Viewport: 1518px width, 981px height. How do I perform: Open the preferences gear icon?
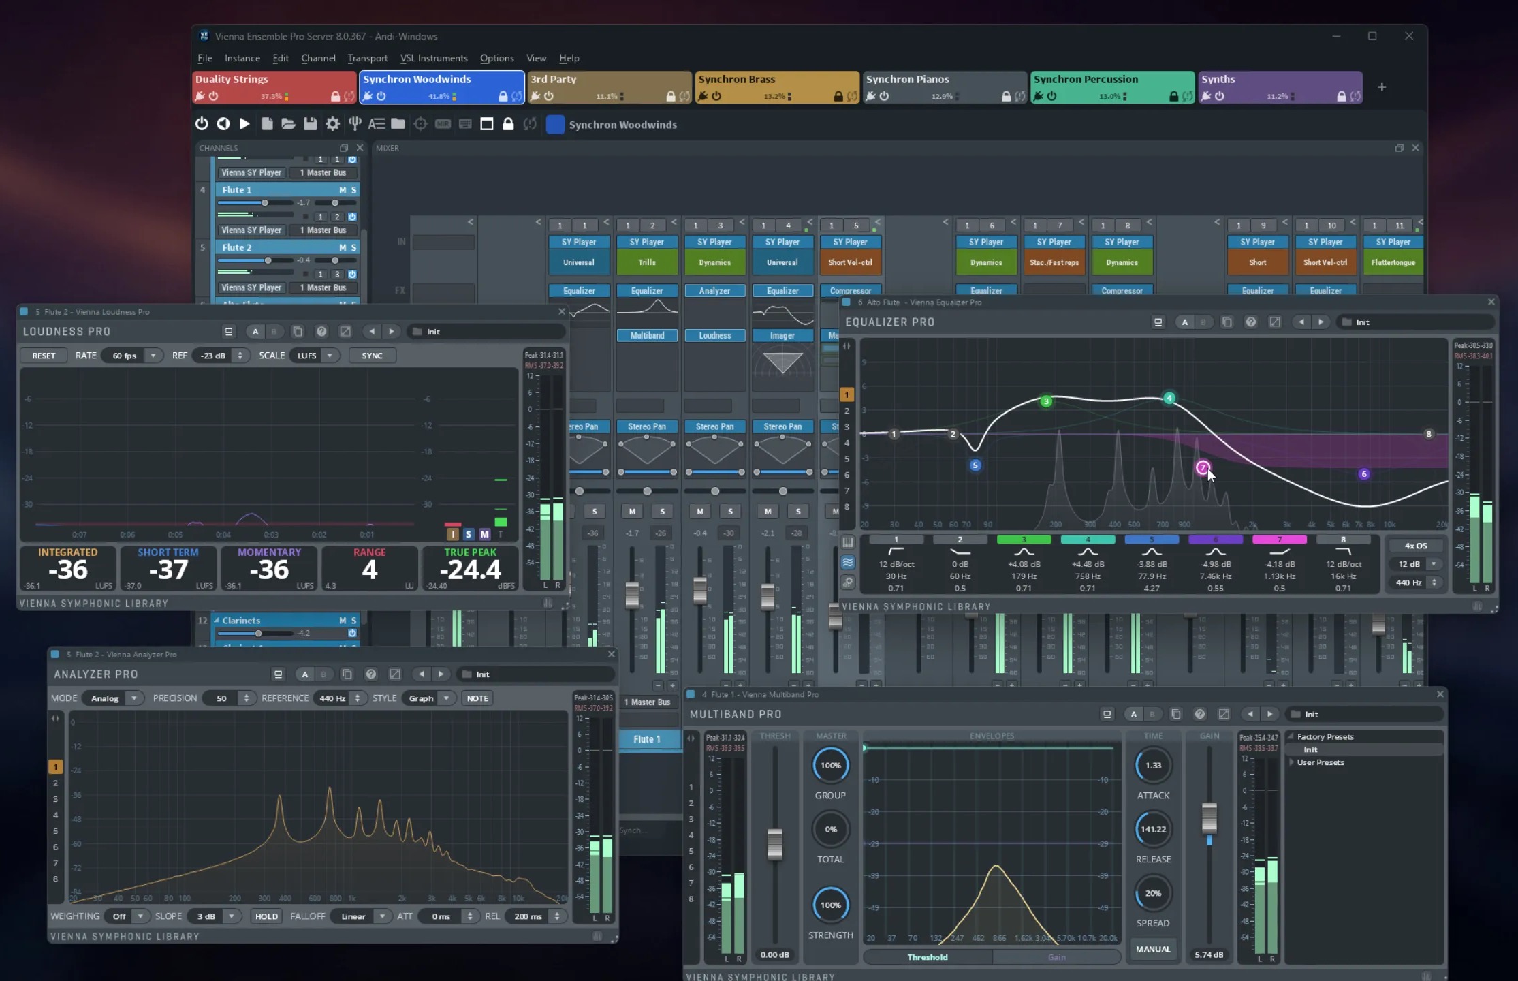332,124
